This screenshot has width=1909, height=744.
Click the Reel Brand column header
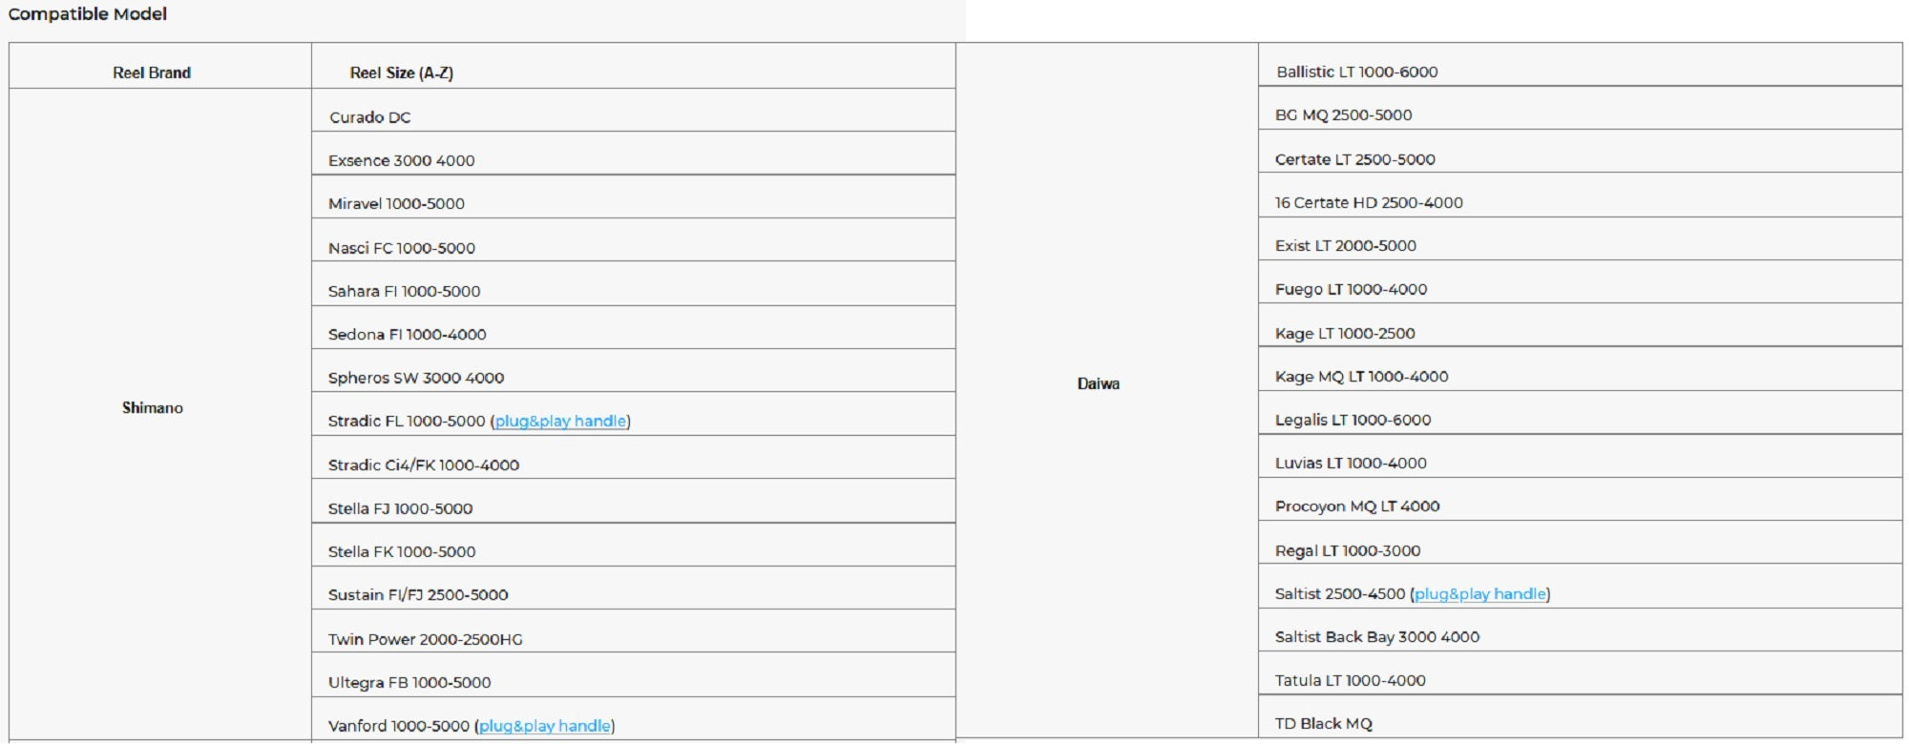(152, 72)
